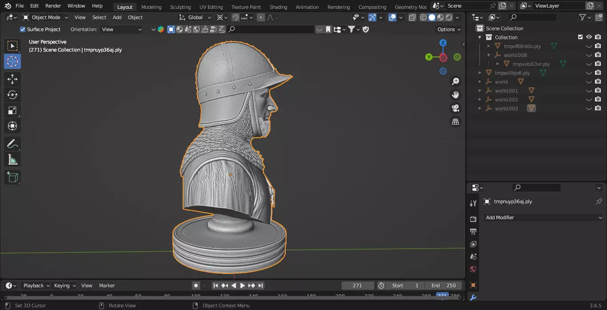The height and width of the screenshot is (310, 607).
Task: Activate the 3D Cursor tool
Action: pos(12,61)
